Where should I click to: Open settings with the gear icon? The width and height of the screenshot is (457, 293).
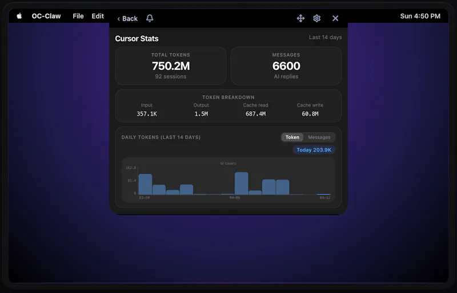pos(317,18)
